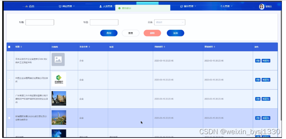
Task: Sort by the 更新时间 column sort icon
Action: [x=214, y=47]
